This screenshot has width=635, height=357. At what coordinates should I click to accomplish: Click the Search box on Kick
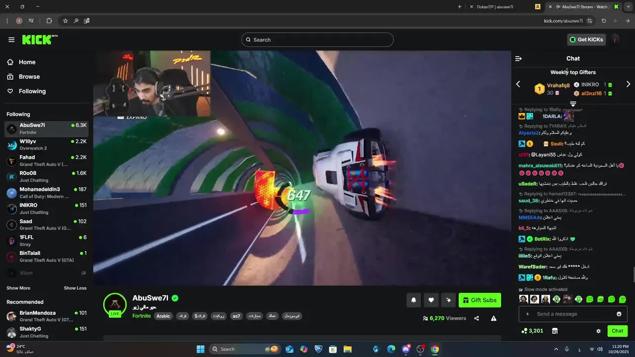[x=317, y=40]
